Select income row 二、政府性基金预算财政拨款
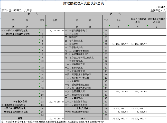This screenshot has height=123, width=167. [x=20, y=34]
